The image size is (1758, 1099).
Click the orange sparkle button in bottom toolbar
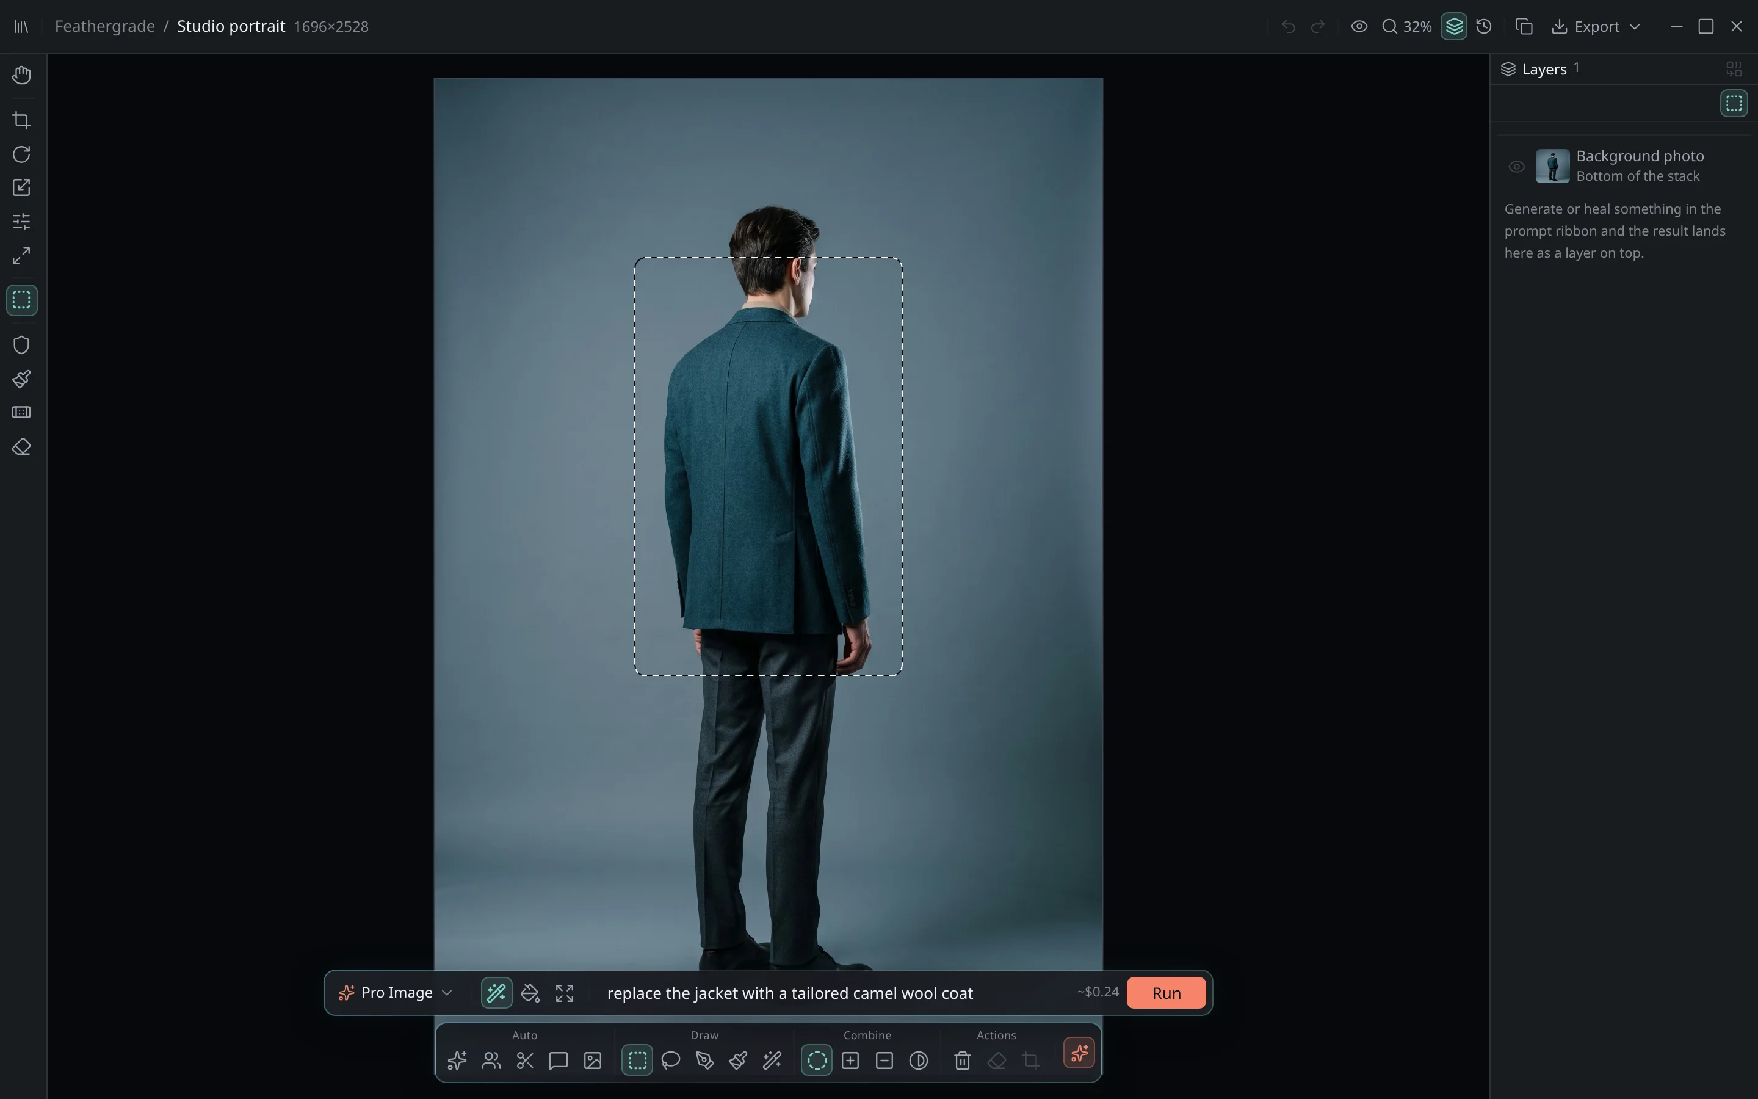tap(1079, 1053)
